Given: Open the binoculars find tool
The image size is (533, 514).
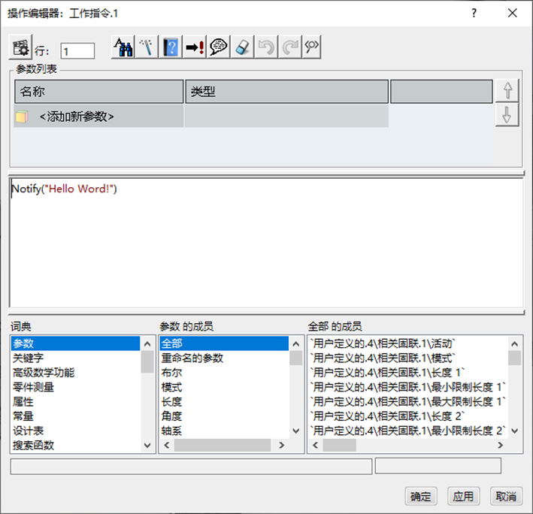Looking at the screenshot, I should point(123,47).
